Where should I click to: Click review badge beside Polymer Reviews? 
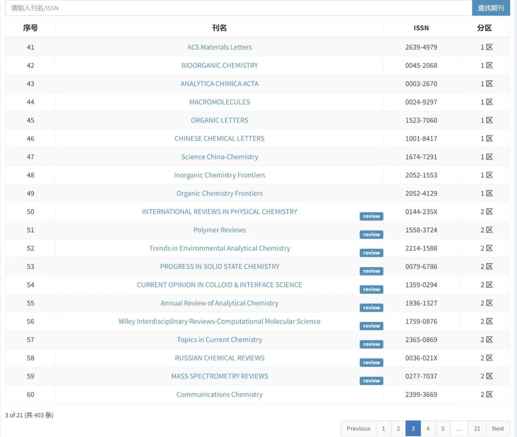(x=371, y=235)
